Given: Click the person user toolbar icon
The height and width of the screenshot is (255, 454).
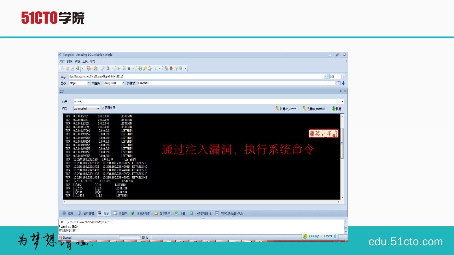Looking at the screenshot, I should pyautogui.click(x=150, y=68).
